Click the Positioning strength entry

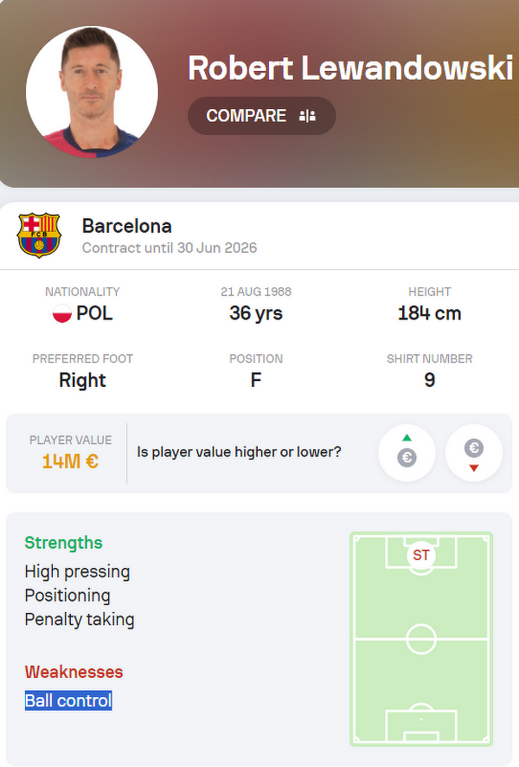[67, 596]
